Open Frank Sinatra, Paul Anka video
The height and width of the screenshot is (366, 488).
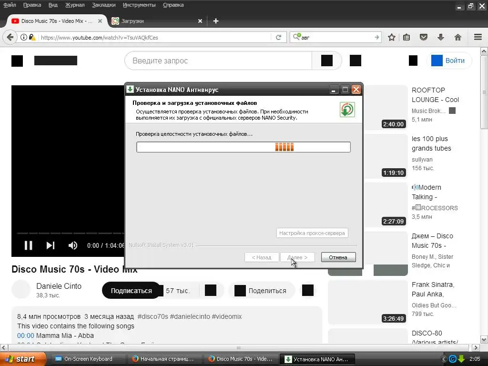(433, 289)
